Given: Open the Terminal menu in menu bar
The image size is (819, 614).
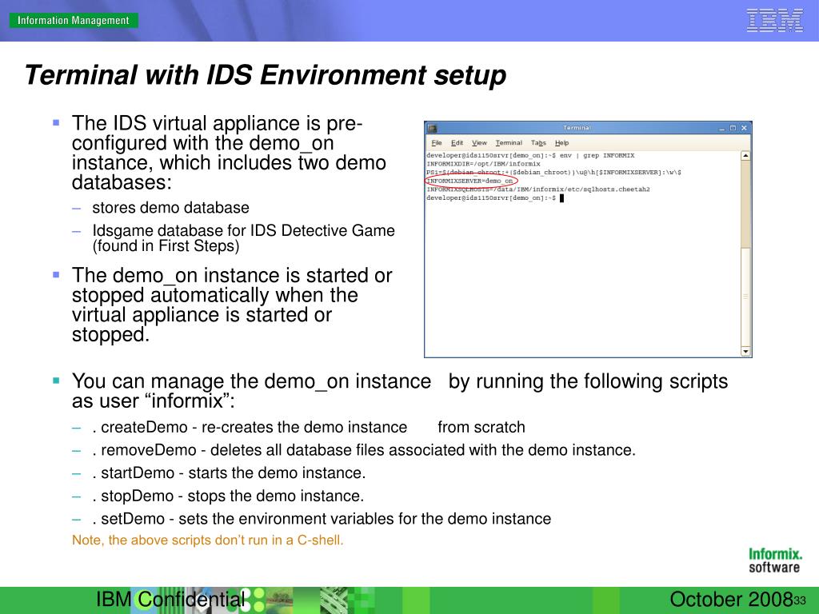Looking at the screenshot, I should [509, 142].
